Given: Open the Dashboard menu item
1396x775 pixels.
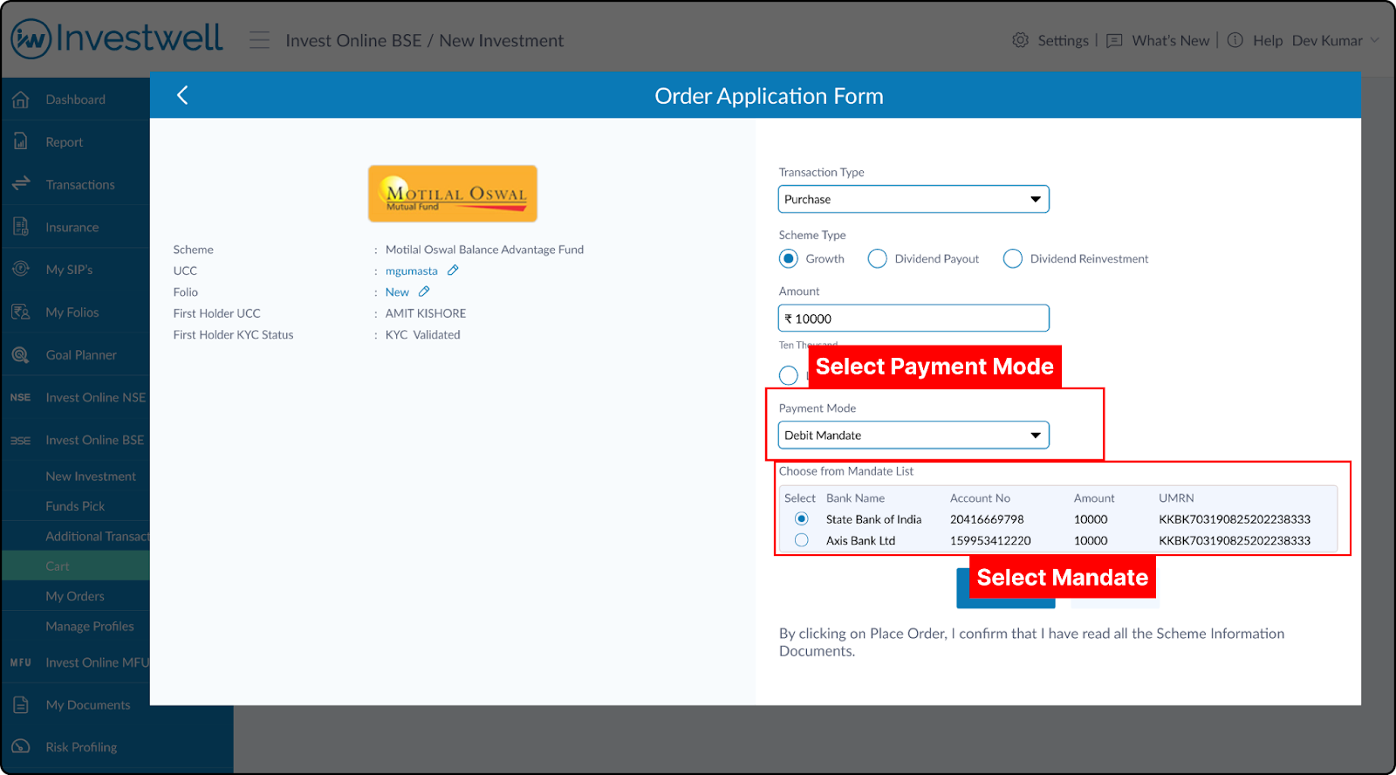Looking at the screenshot, I should pyautogui.click(x=75, y=99).
